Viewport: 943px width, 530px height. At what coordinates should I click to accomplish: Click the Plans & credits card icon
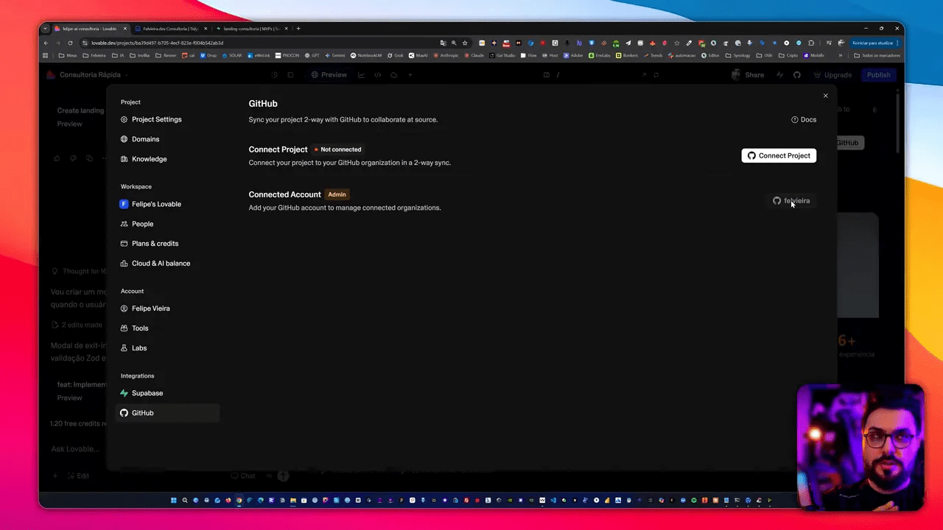point(124,244)
